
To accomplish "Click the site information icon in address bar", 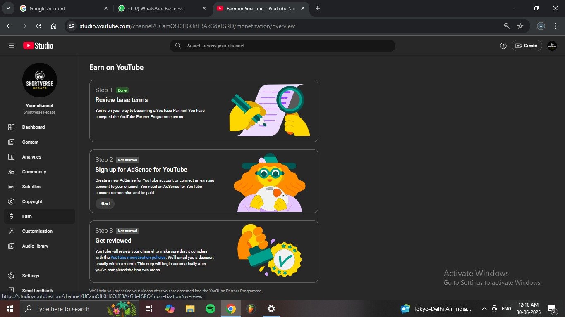I will click(x=72, y=26).
